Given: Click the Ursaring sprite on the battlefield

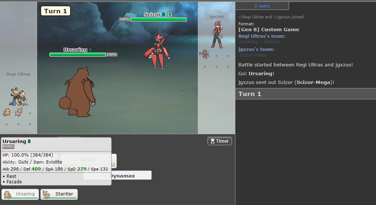Looking at the screenshot, I should 77,92.
